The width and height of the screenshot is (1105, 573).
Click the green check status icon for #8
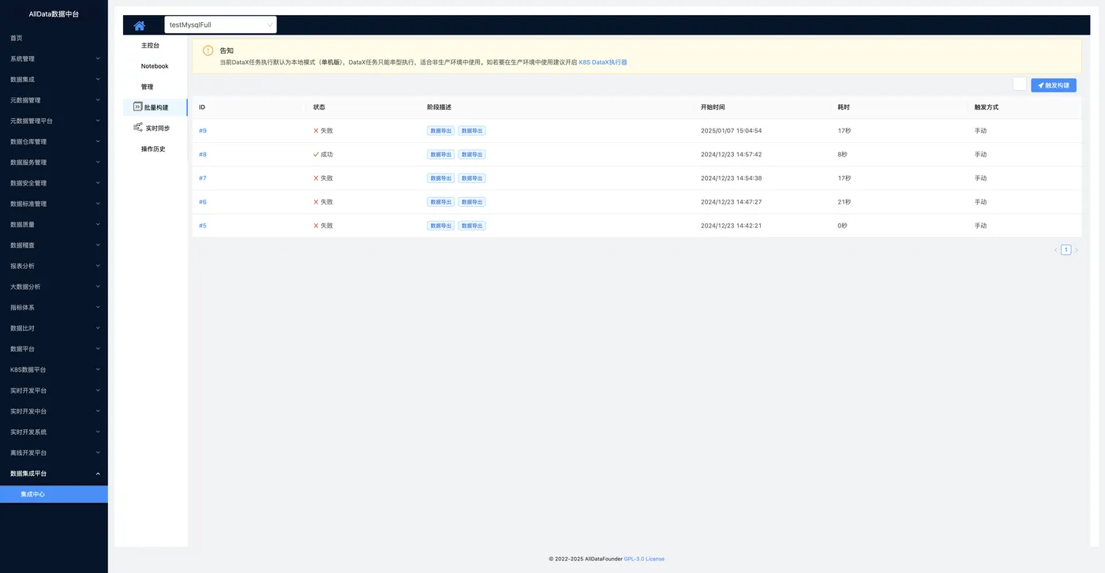[316, 155]
